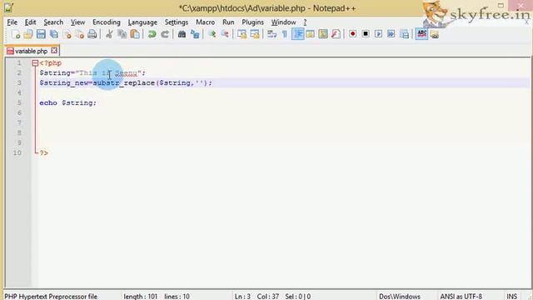Select the variable.php tab

point(31,51)
